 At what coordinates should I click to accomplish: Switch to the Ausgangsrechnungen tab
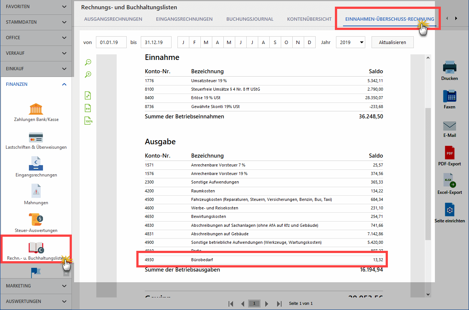(x=113, y=19)
